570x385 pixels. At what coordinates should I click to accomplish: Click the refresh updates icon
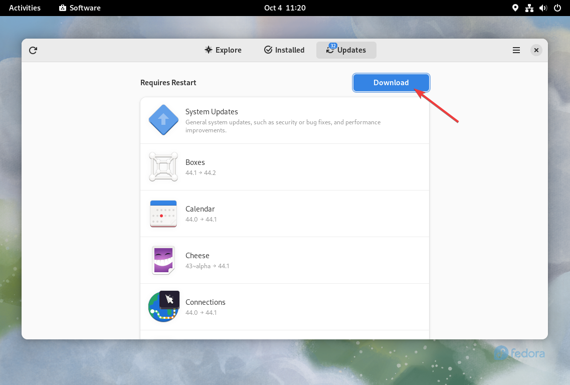point(33,50)
